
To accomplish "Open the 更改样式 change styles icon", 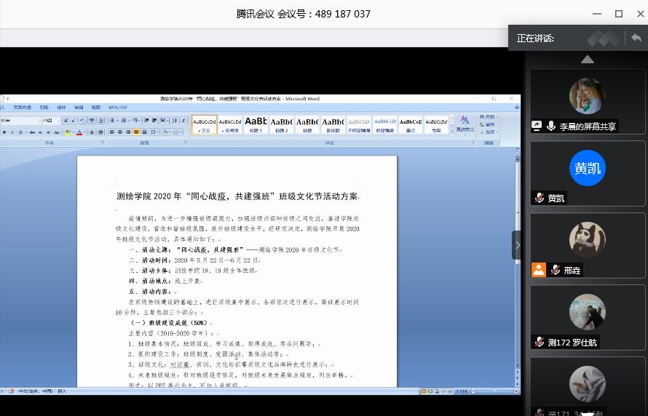I will coord(465,124).
